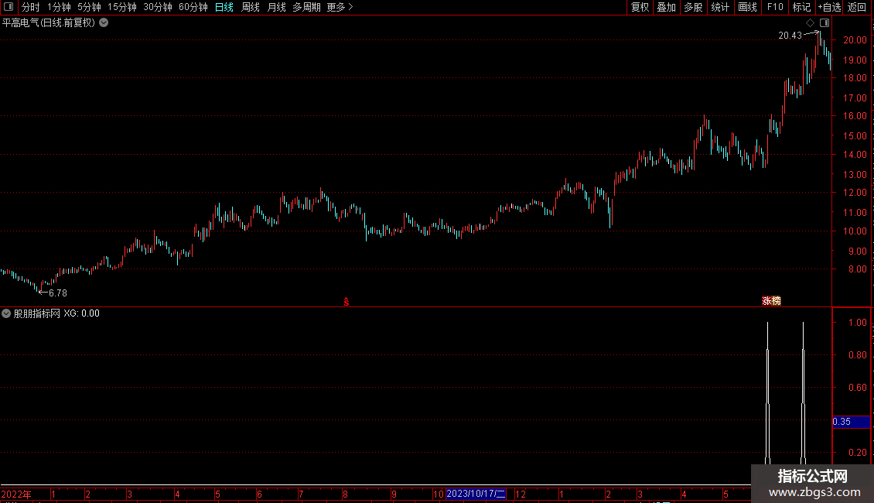Viewport: 874px width, 503px height.
Task: Click the 涨榜 tag marker on the chart
Action: pyautogui.click(x=771, y=300)
